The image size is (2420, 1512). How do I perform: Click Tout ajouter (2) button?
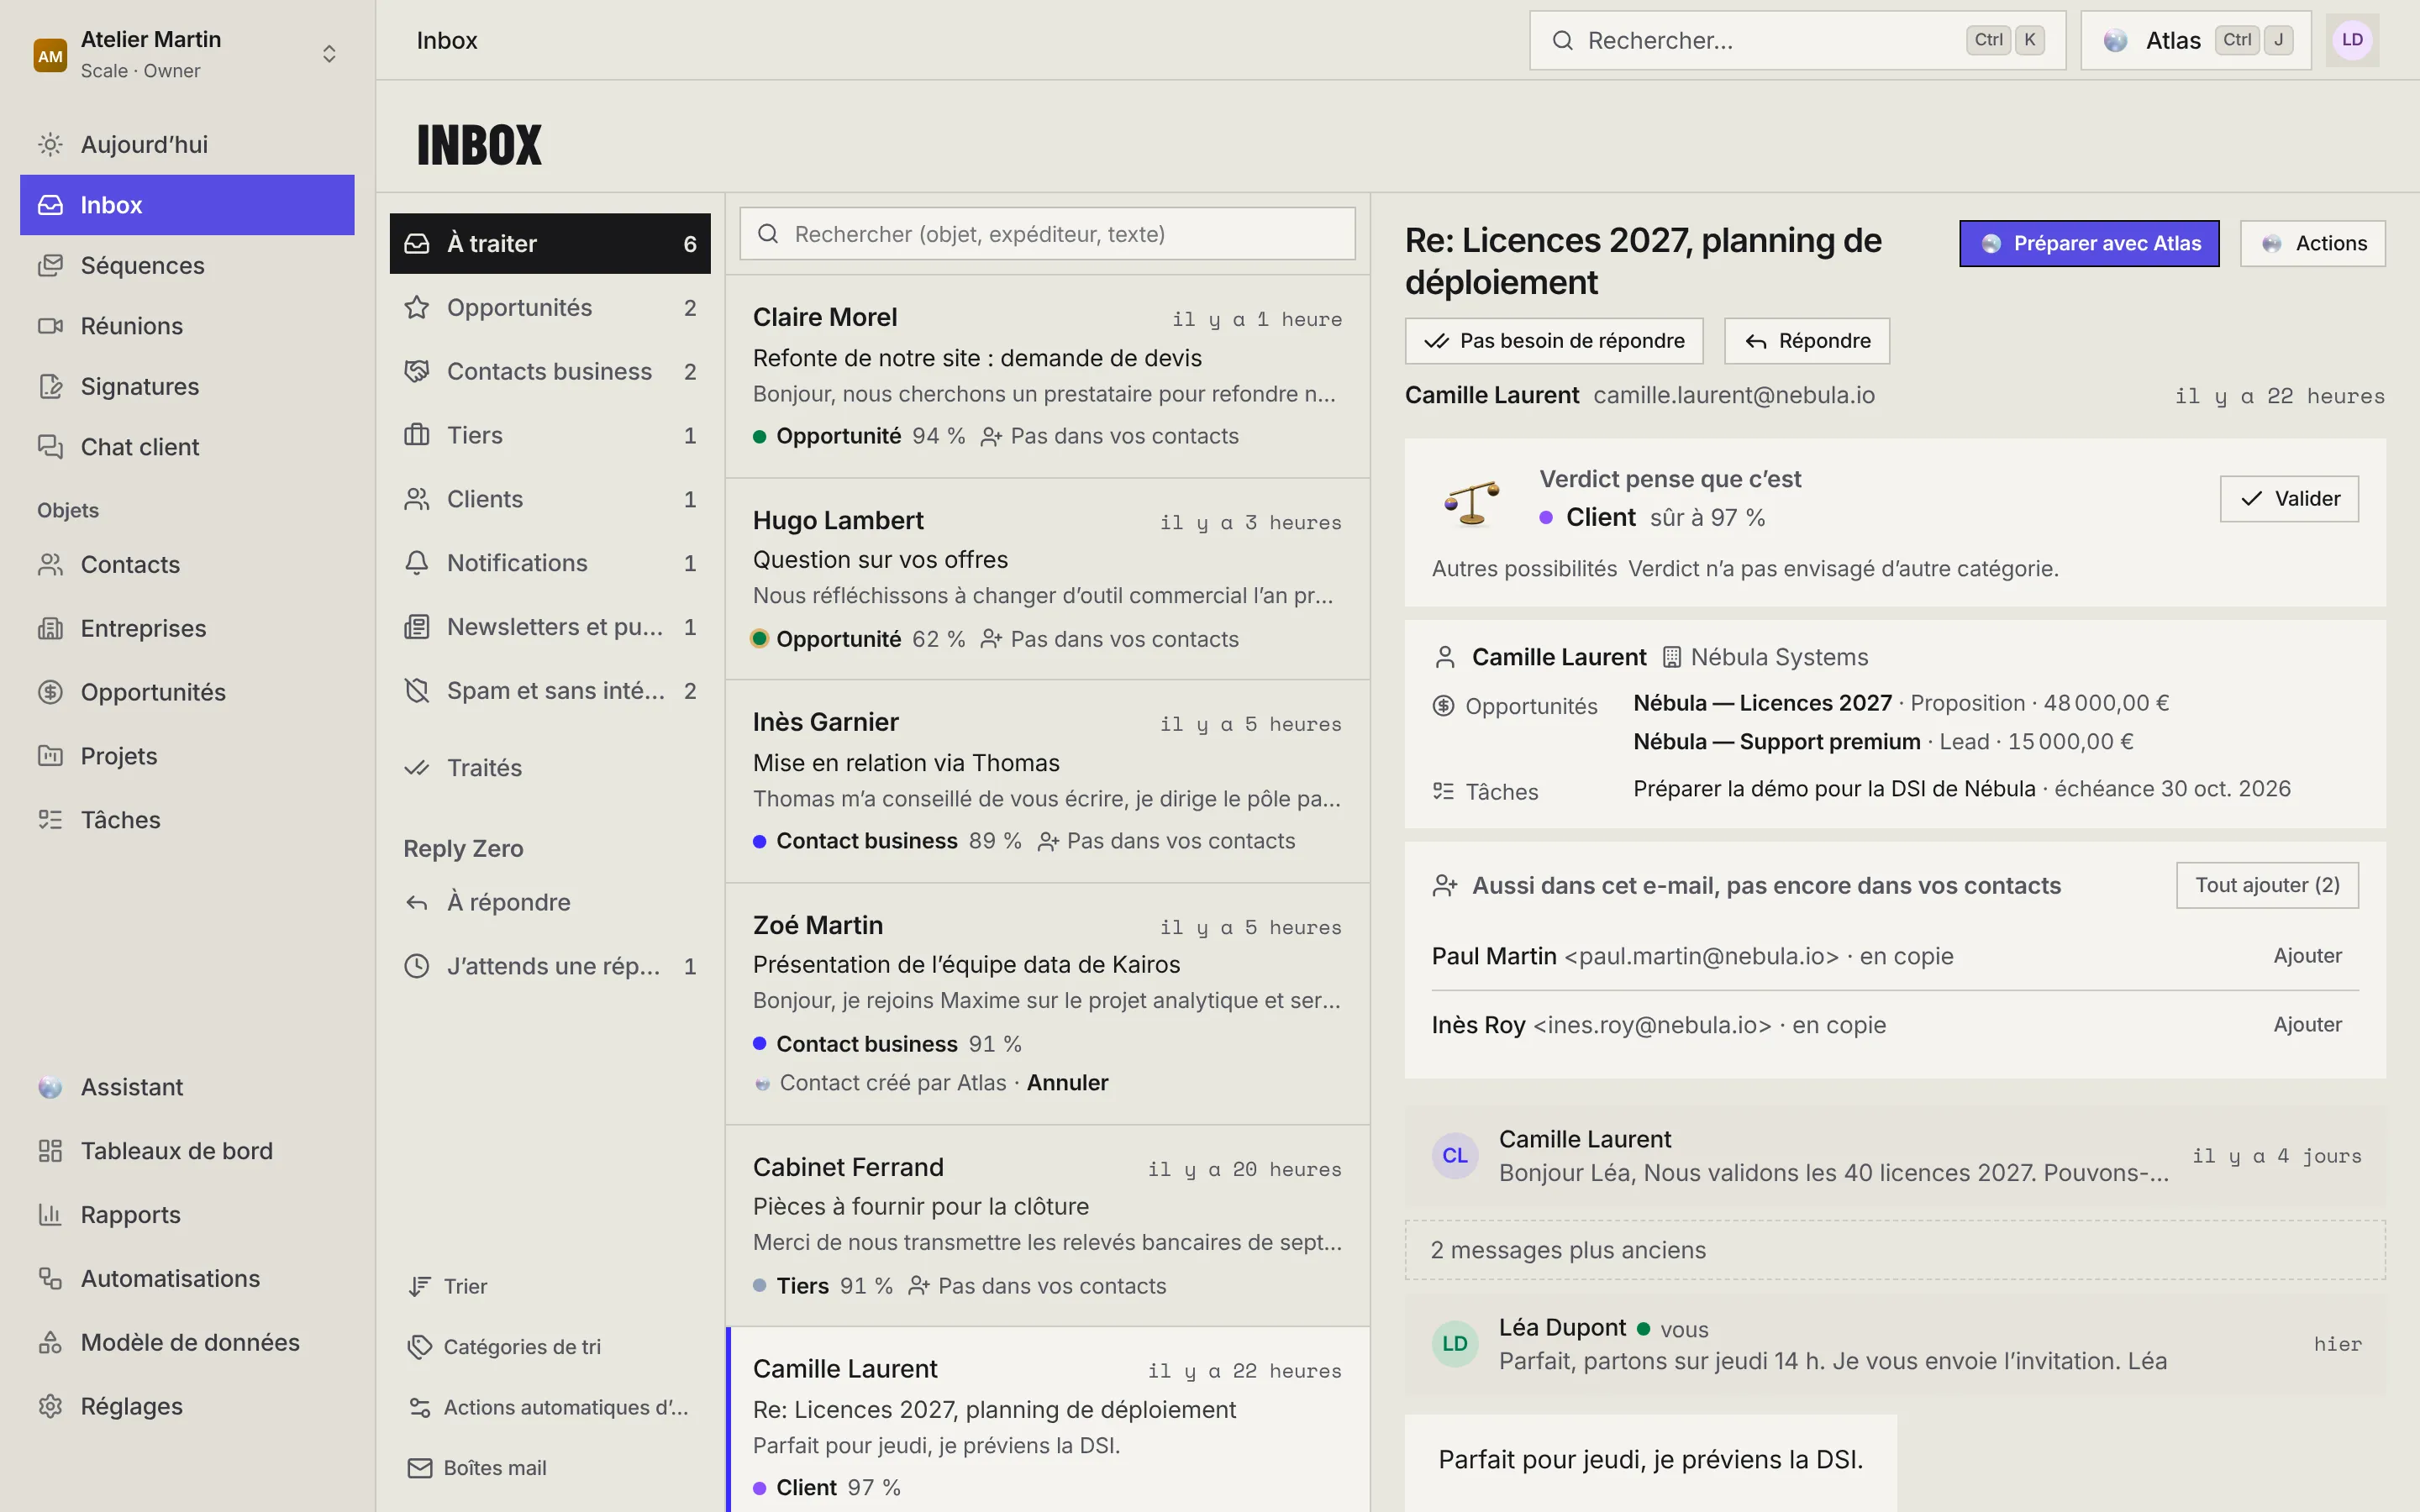tap(2267, 886)
